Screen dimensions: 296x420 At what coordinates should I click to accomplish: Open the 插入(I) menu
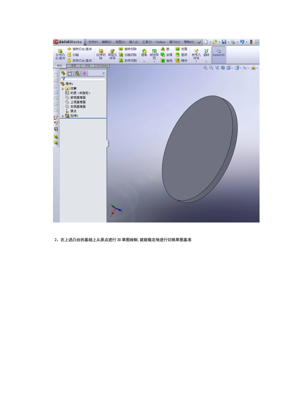click(134, 42)
